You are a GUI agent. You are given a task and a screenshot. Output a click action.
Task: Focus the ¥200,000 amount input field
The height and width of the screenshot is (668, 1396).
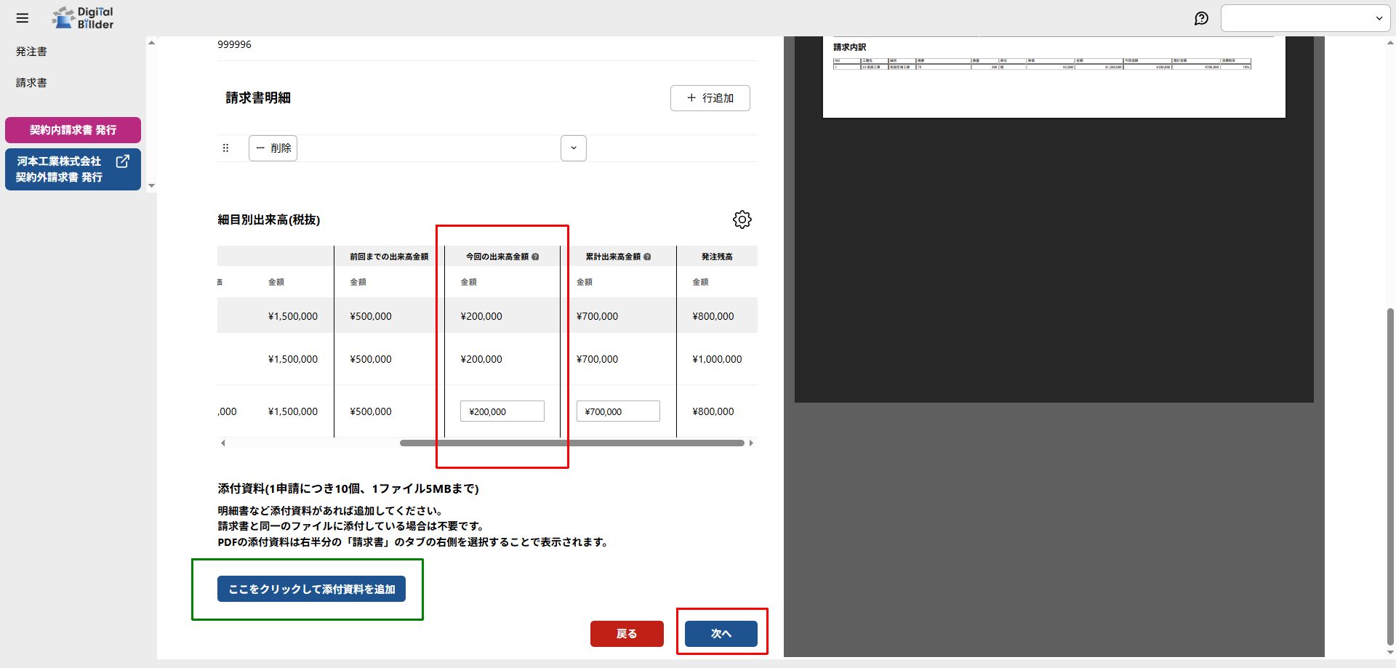pos(502,411)
